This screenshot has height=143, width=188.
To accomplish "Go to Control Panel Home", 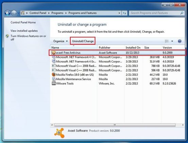I will pos(23,22).
